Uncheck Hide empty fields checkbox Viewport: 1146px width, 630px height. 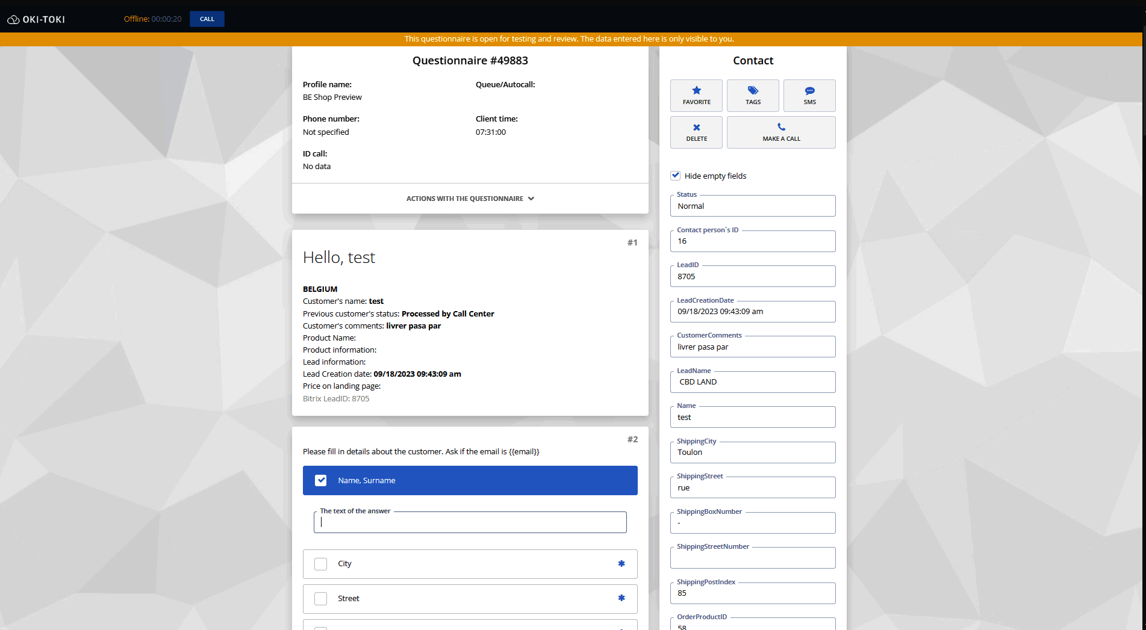point(676,176)
